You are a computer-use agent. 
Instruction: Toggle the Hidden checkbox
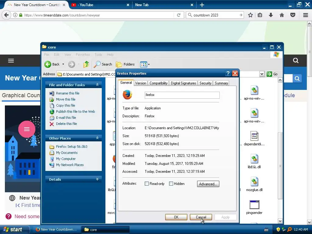[171, 184]
